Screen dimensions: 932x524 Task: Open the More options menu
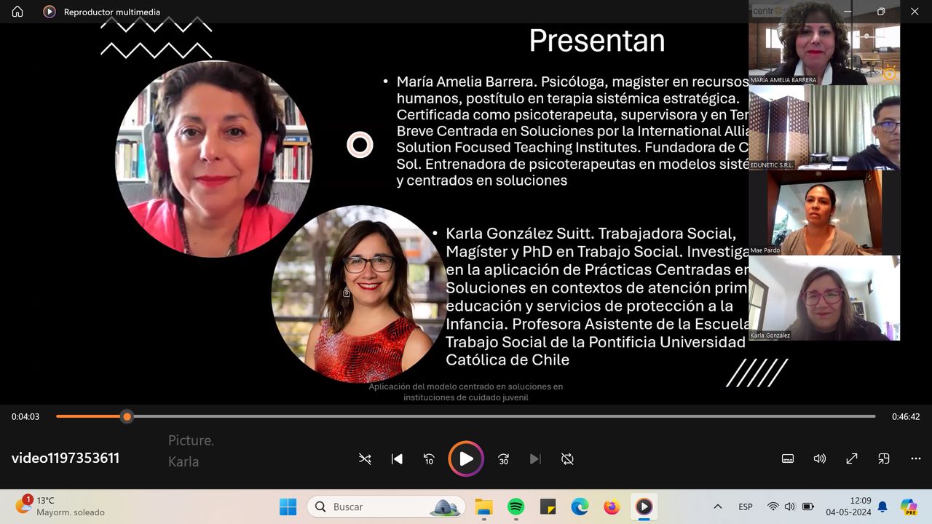(915, 459)
